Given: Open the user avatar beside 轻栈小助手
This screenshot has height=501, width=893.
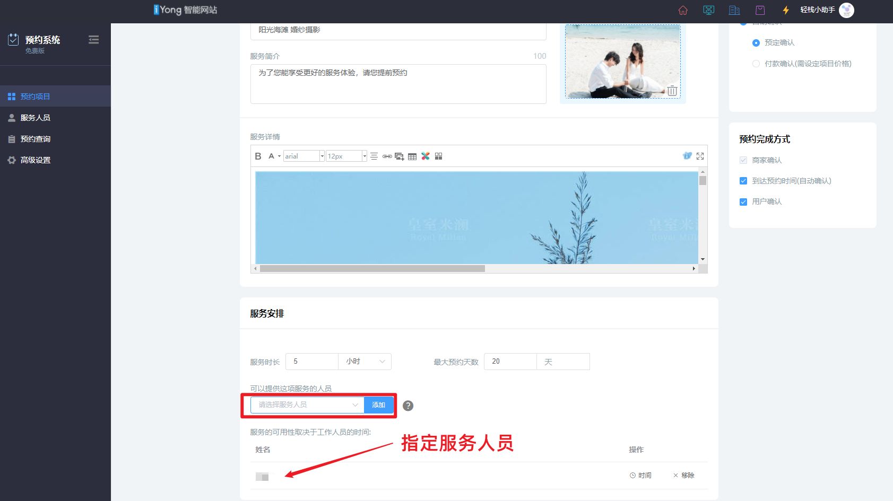Looking at the screenshot, I should 847,10.
